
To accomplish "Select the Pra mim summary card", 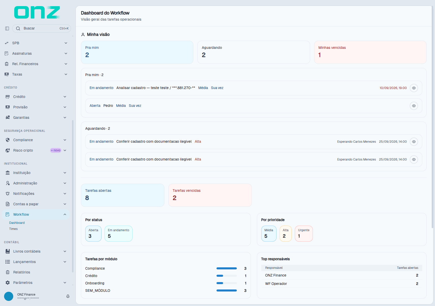I will (137, 52).
